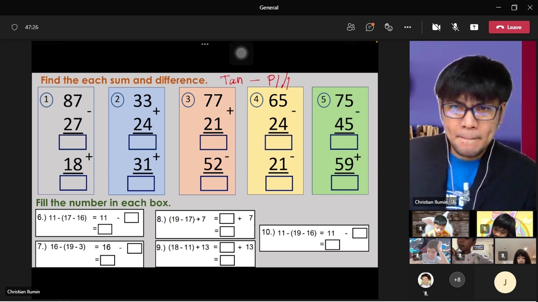538x302 pixels.
Task: Click the 47:26 meeting timer
Action: click(32, 27)
